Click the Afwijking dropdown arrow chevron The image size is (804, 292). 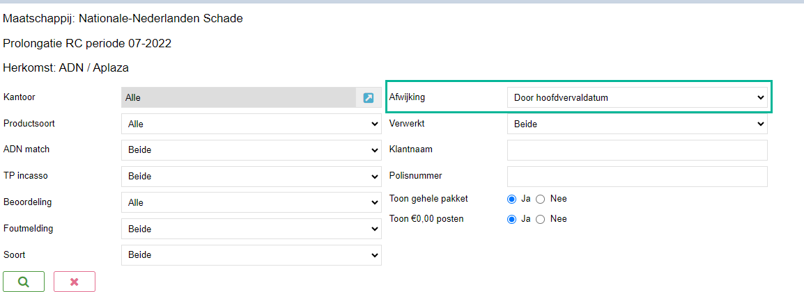[x=760, y=98]
